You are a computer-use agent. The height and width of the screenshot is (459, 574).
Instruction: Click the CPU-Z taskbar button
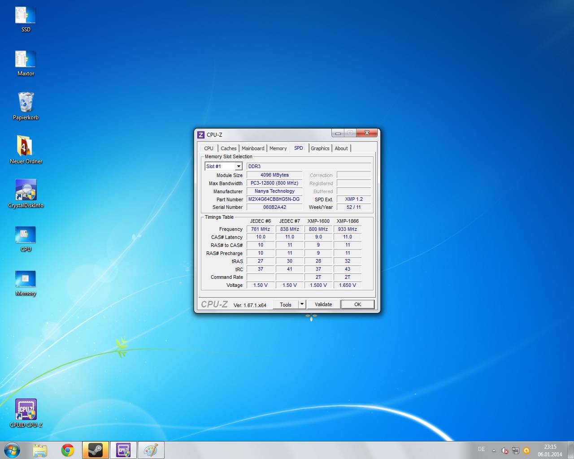[123, 450]
